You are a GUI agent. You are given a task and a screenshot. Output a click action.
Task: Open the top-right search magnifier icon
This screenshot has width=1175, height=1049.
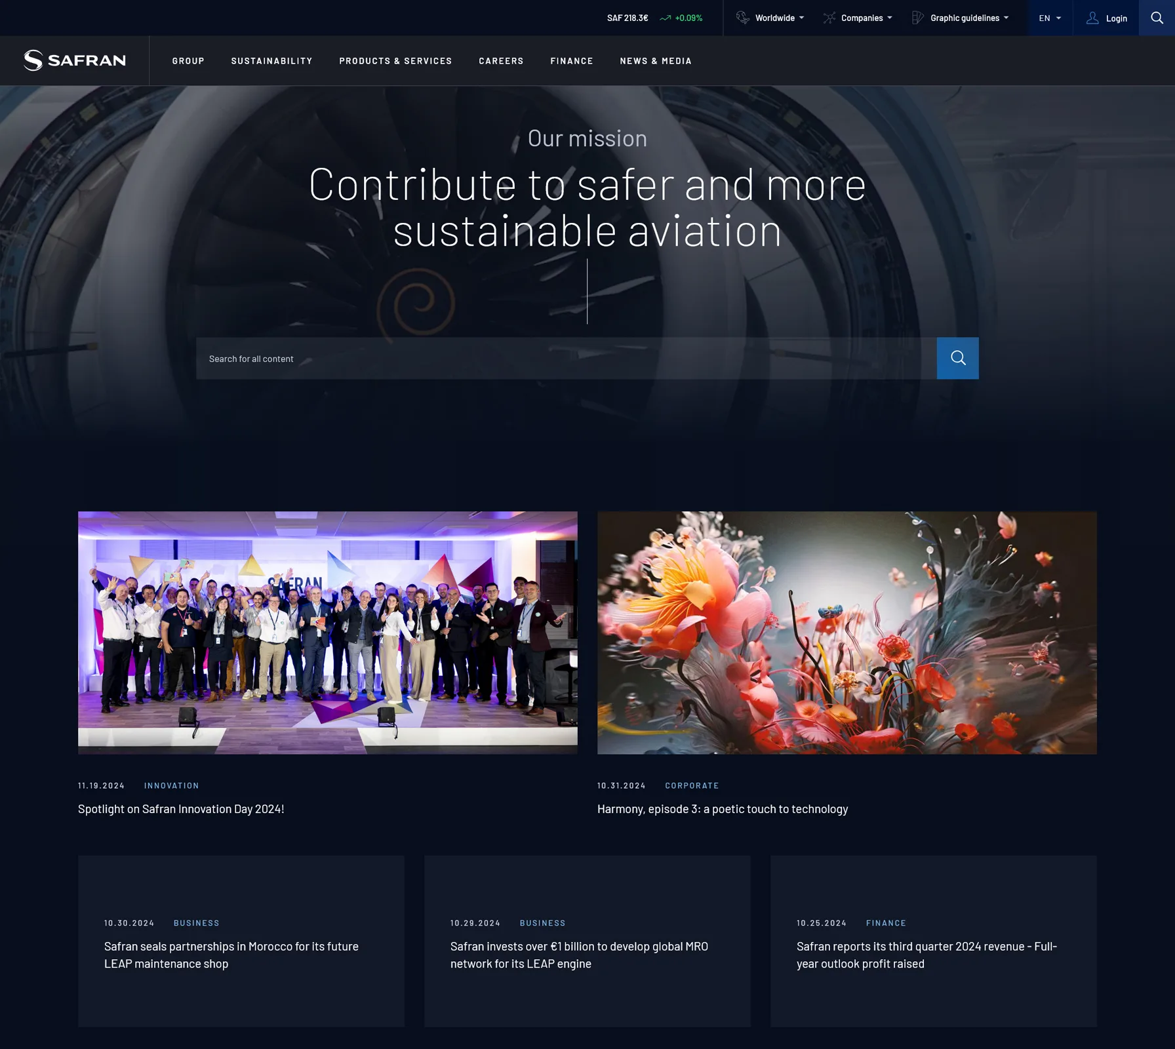point(1157,18)
